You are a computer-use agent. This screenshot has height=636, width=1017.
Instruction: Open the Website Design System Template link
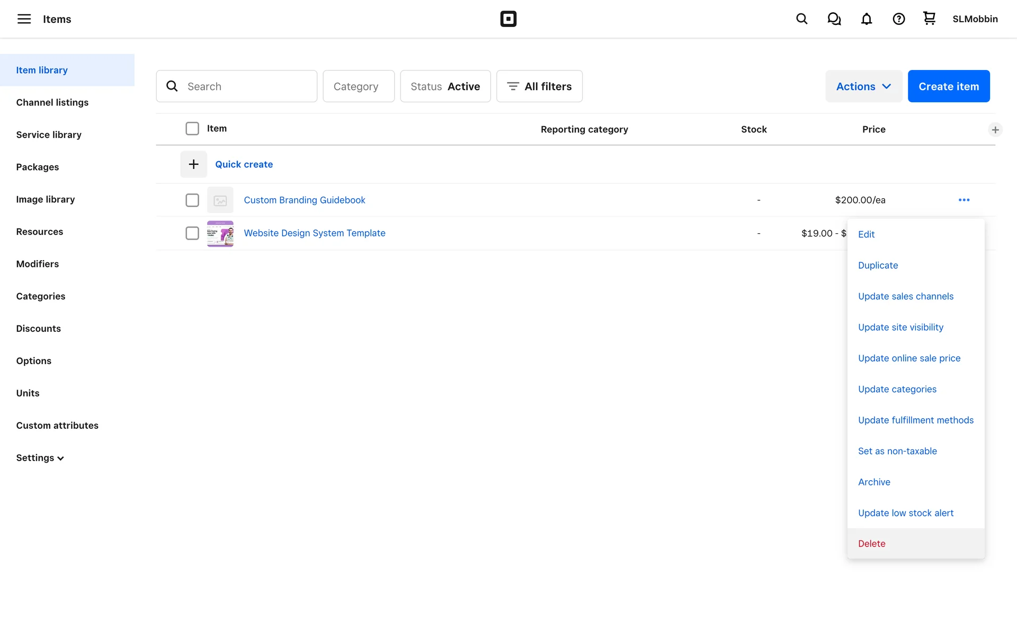click(x=314, y=233)
